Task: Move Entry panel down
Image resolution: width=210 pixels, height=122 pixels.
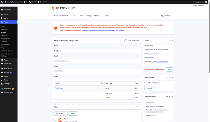Action: tap(170, 41)
